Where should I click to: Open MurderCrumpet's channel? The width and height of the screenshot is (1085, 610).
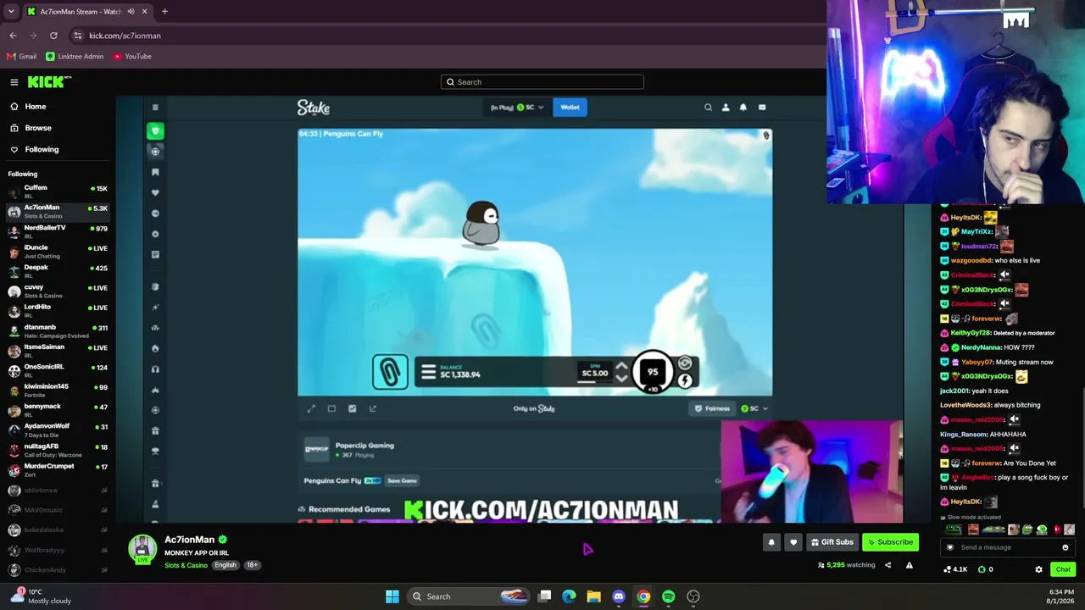pyautogui.click(x=58, y=469)
